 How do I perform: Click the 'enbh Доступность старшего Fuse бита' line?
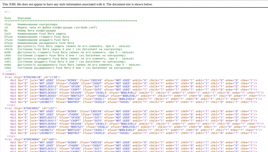69,52
